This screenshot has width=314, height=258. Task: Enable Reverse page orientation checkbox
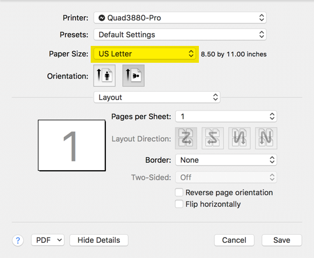pyautogui.click(x=179, y=192)
